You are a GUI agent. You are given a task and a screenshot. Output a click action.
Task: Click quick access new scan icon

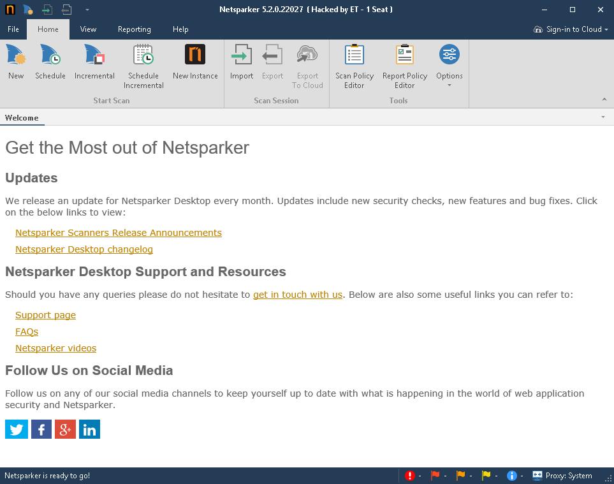28,10
